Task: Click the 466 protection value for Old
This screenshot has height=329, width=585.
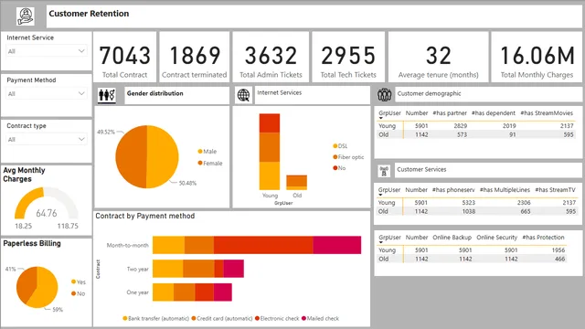Action: point(559,259)
